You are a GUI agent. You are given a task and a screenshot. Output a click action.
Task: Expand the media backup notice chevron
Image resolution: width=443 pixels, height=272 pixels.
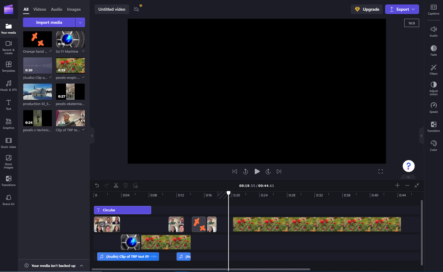82,266
